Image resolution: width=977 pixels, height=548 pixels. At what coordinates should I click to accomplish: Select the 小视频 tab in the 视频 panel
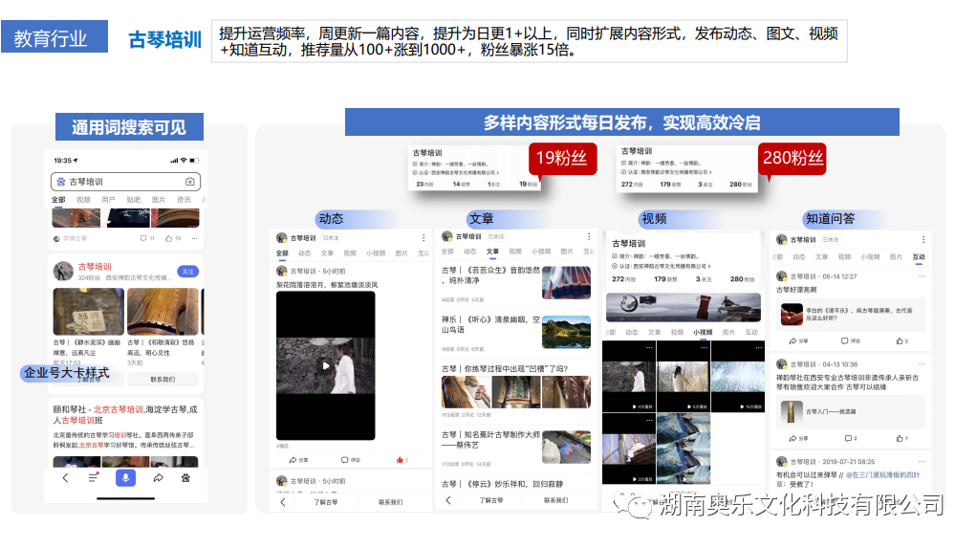click(x=703, y=332)
